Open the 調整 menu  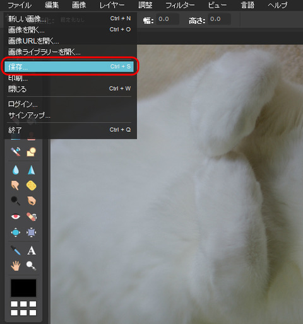[145, 5]
